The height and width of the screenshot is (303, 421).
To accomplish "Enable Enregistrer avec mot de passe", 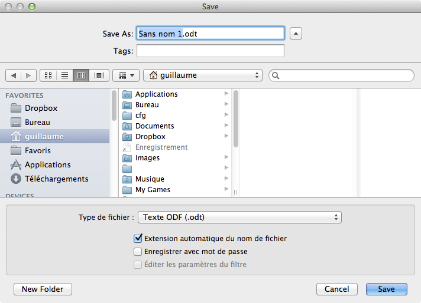I will 138,252.
